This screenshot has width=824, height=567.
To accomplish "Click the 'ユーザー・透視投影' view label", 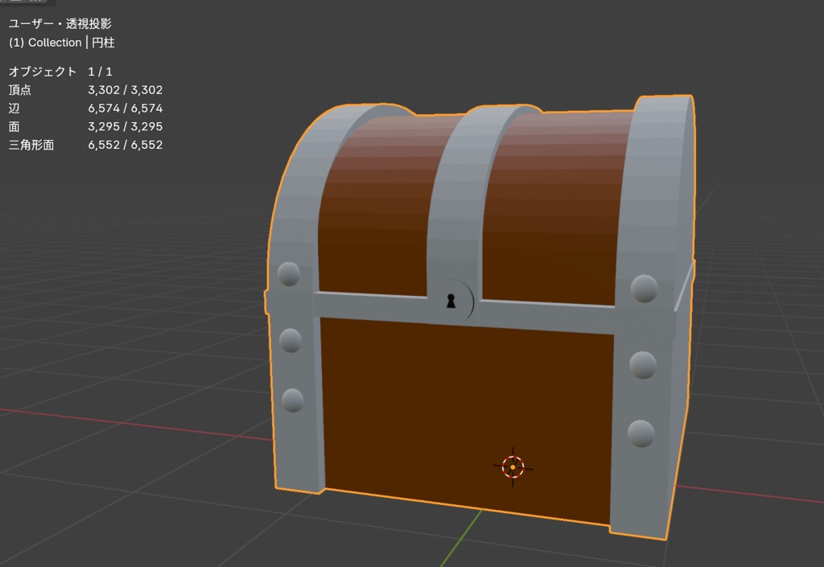I will (x=60, y=23).
